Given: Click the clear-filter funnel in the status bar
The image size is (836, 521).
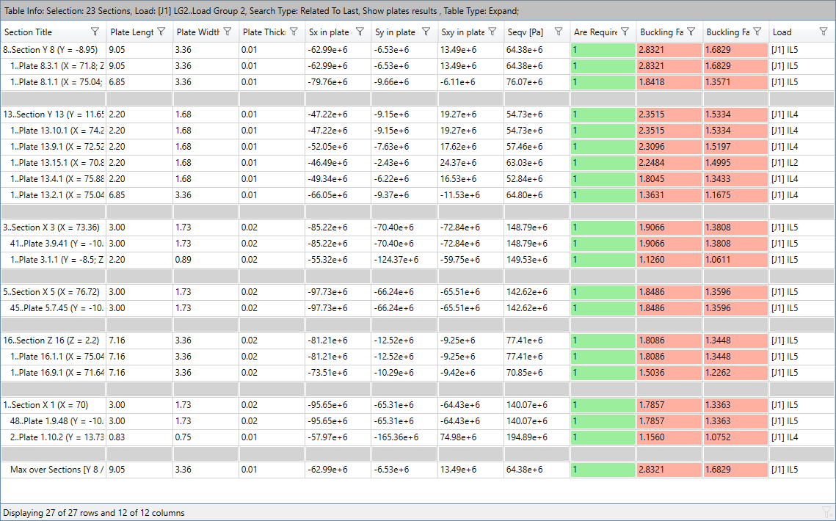Looking at the screenshot, I should click(828, 510).
